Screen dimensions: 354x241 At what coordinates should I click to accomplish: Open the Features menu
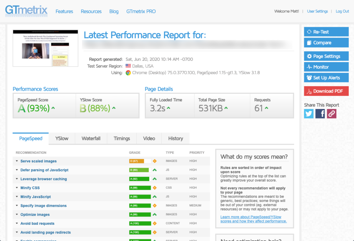[x=64, y=11]
